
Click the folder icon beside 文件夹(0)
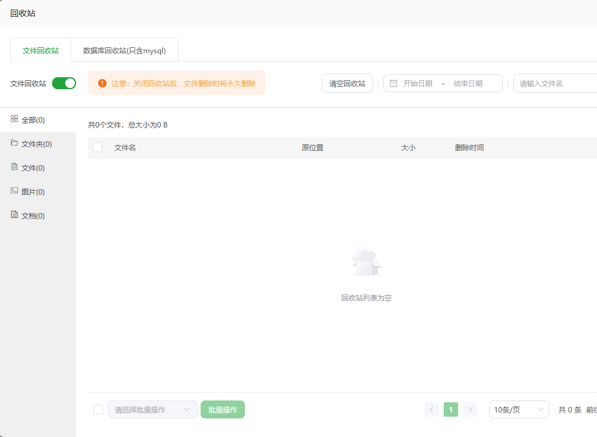coord(14,143)
